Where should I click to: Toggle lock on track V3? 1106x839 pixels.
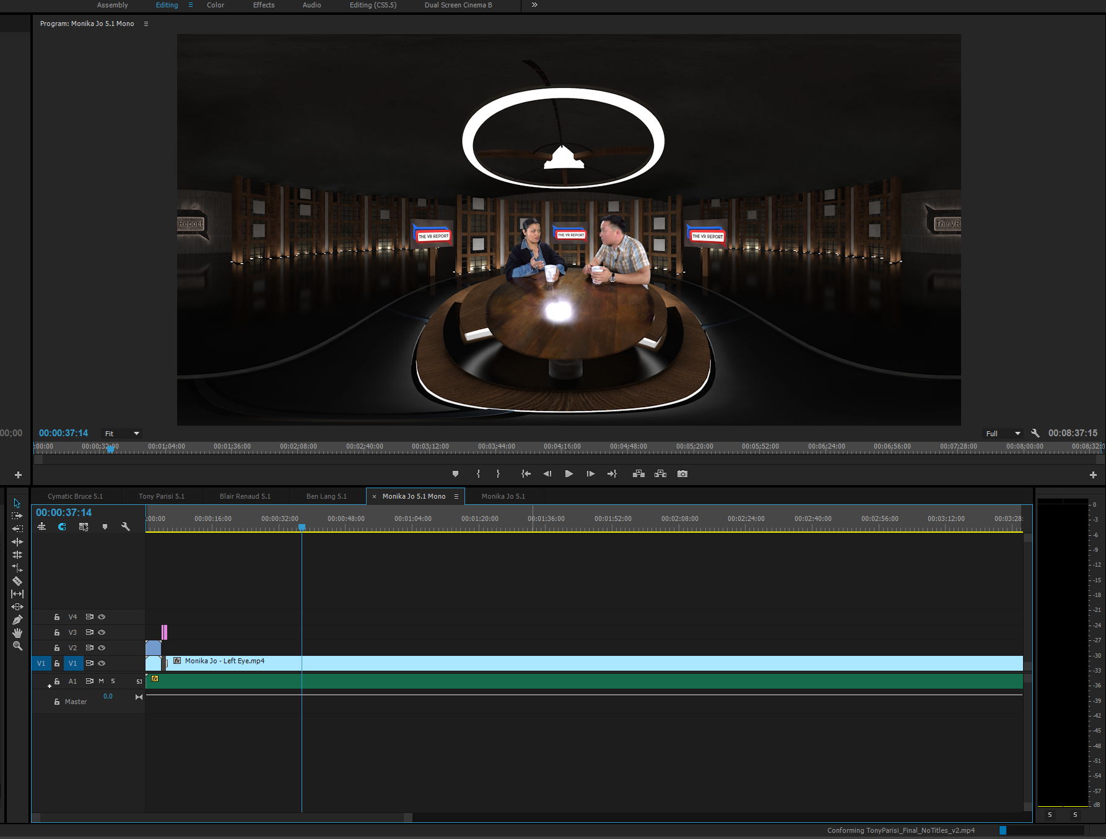[x=57, y=632]
